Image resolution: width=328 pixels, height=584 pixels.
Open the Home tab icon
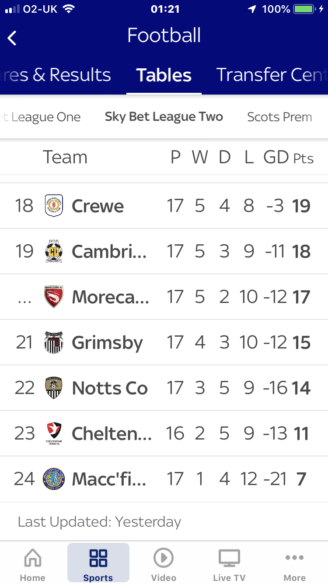pyautogui.click(x=33, y=558)
